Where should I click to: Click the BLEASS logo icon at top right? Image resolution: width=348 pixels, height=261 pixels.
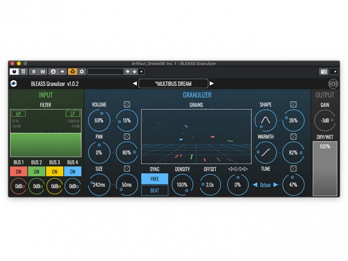333,83
